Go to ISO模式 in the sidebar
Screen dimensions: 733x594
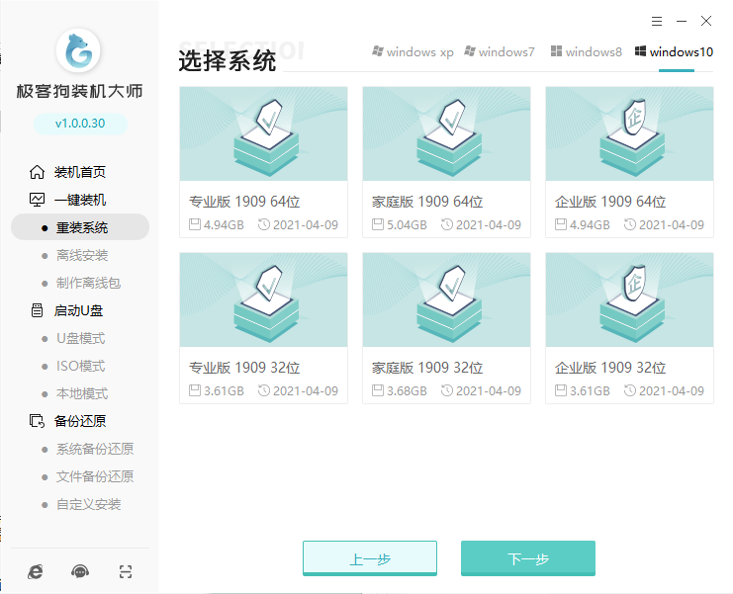coord(80,366)
